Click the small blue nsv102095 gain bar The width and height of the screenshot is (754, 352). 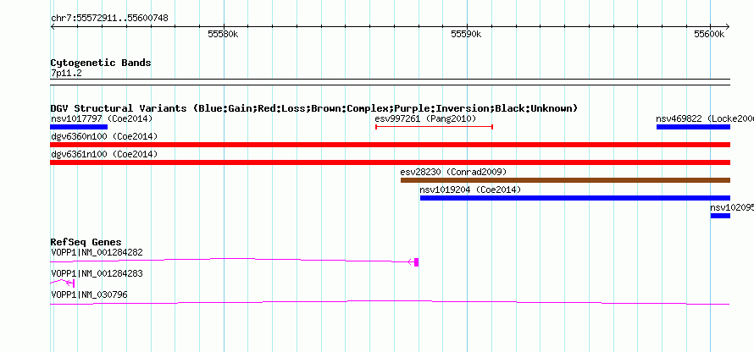(720, 216)
